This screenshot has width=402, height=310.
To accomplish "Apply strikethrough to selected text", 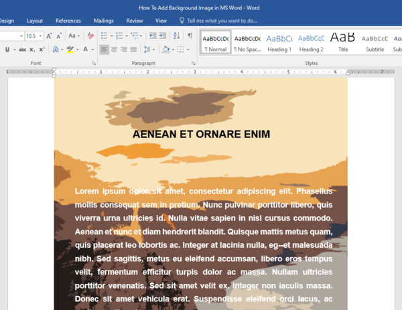I will point(22,50).
